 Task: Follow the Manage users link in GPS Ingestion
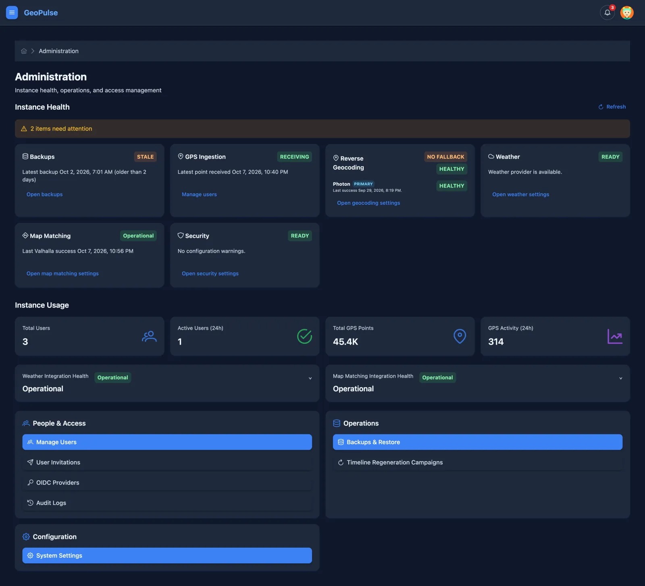click(199, 194)
